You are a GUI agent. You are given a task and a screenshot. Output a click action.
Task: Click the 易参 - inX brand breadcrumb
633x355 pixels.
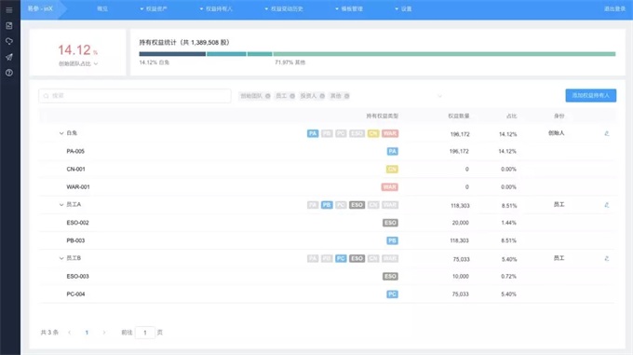40,9
